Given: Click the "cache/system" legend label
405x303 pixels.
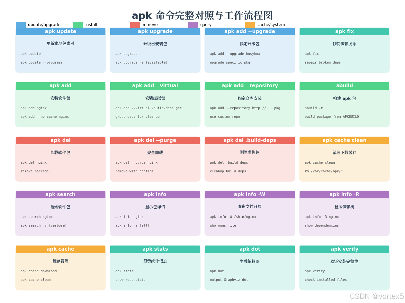Looking at the screenshot, I should pos(271,25).
